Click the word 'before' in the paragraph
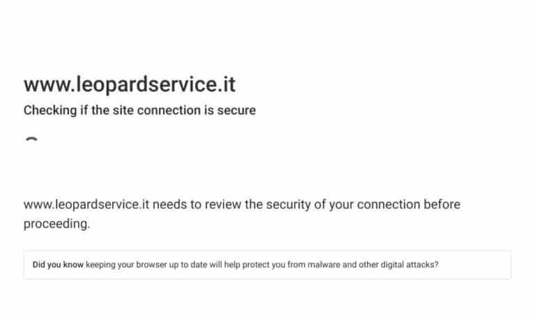This screenshot has width=535, height=321. tap(442, 205)
